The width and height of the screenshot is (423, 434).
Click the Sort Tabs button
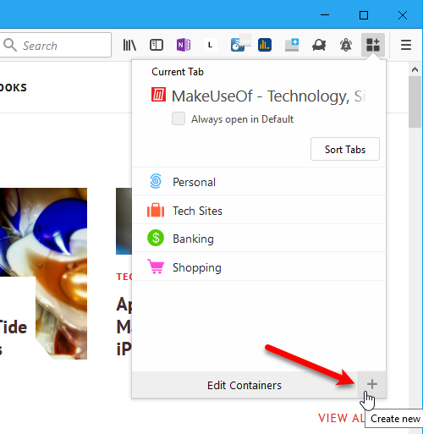(x=345, y=149)
